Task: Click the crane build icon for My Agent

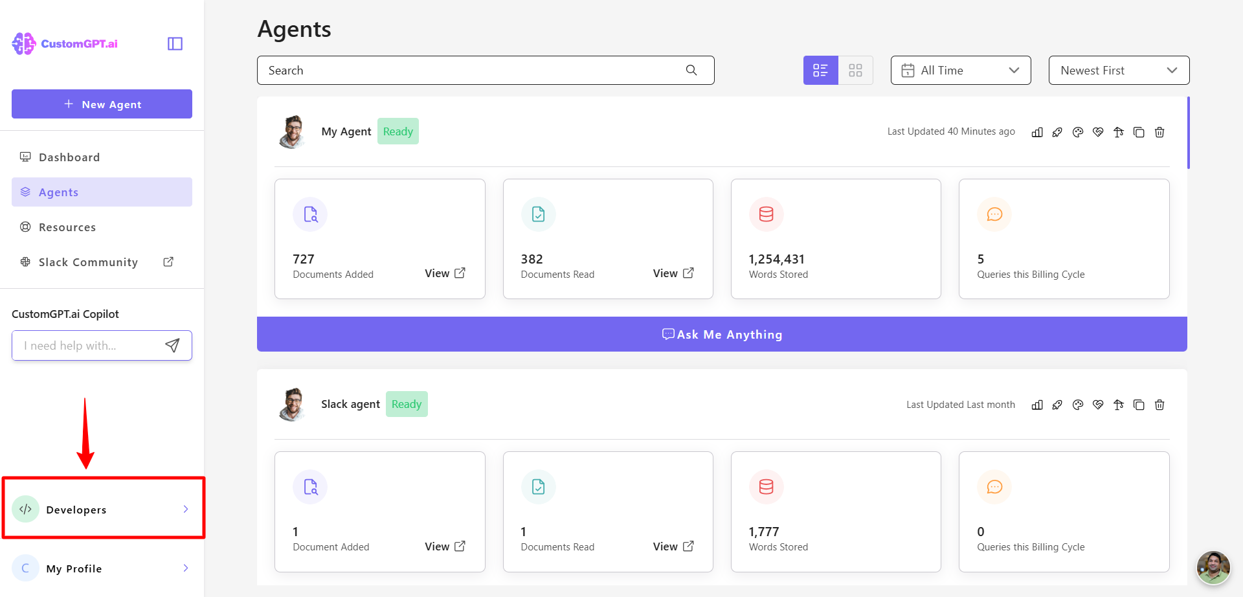Action: click(1119, 132)
